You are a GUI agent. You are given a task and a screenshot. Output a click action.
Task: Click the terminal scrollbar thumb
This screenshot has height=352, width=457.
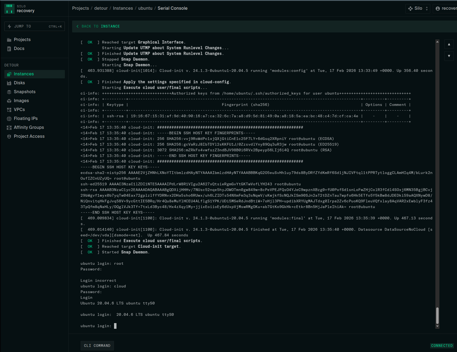point(437,315)
